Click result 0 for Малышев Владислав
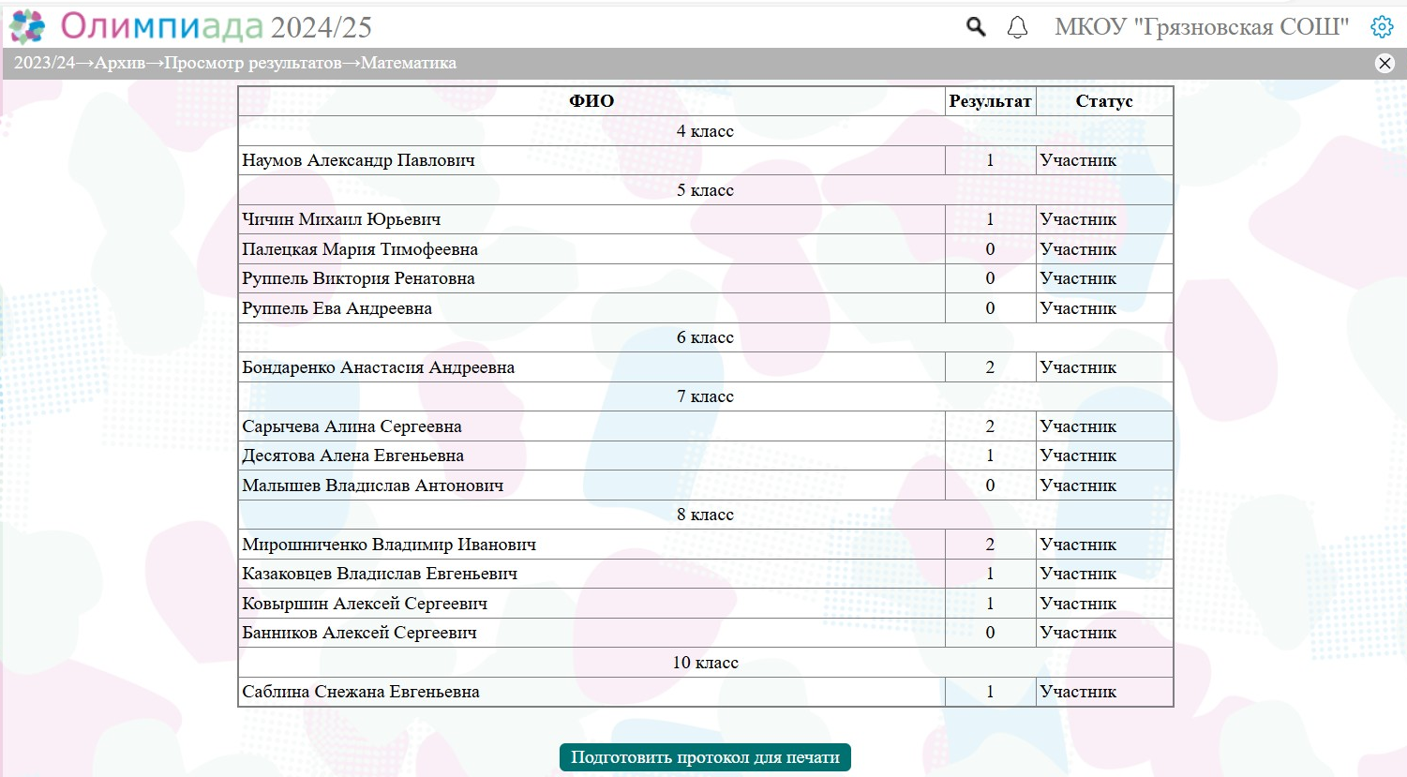 pyautogui.click(x=990, y=486)
